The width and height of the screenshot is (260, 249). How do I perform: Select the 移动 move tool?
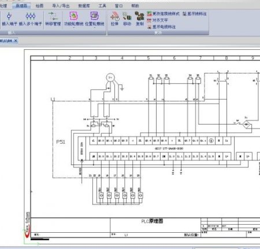(127, 19)
